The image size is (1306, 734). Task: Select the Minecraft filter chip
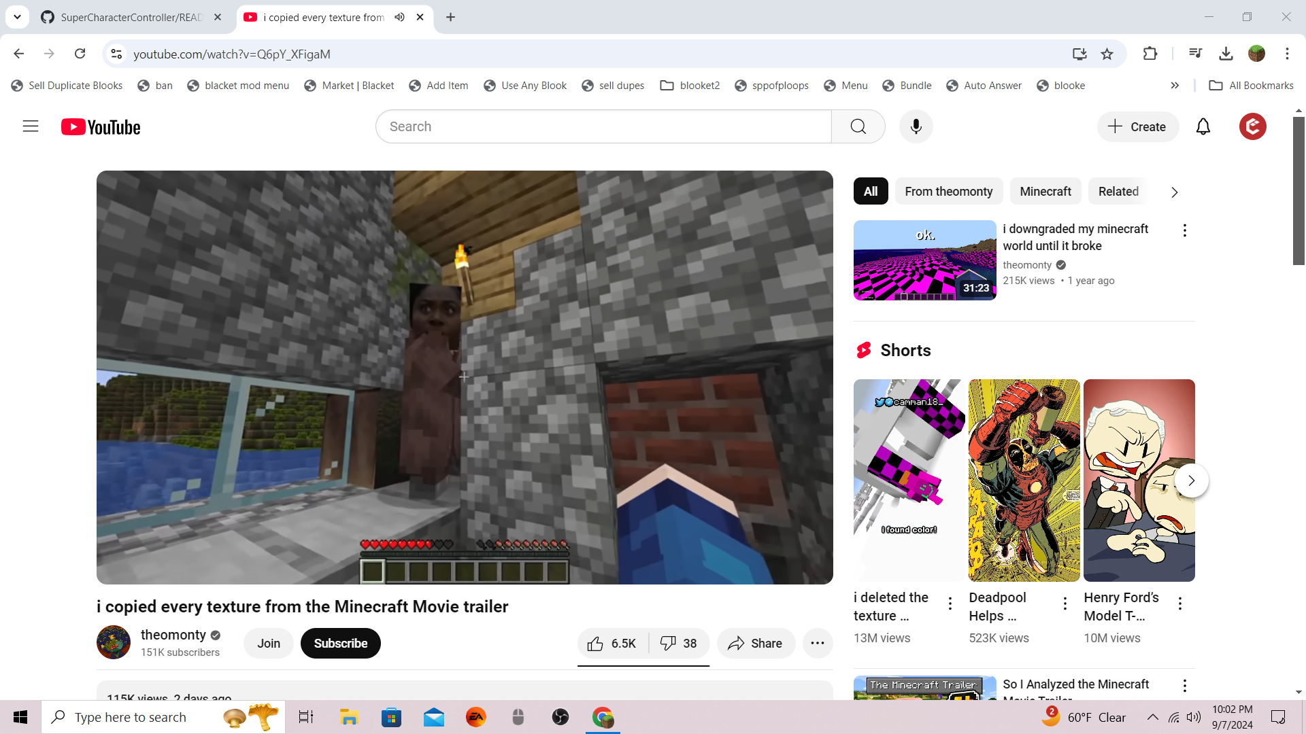coord(1045,192)
